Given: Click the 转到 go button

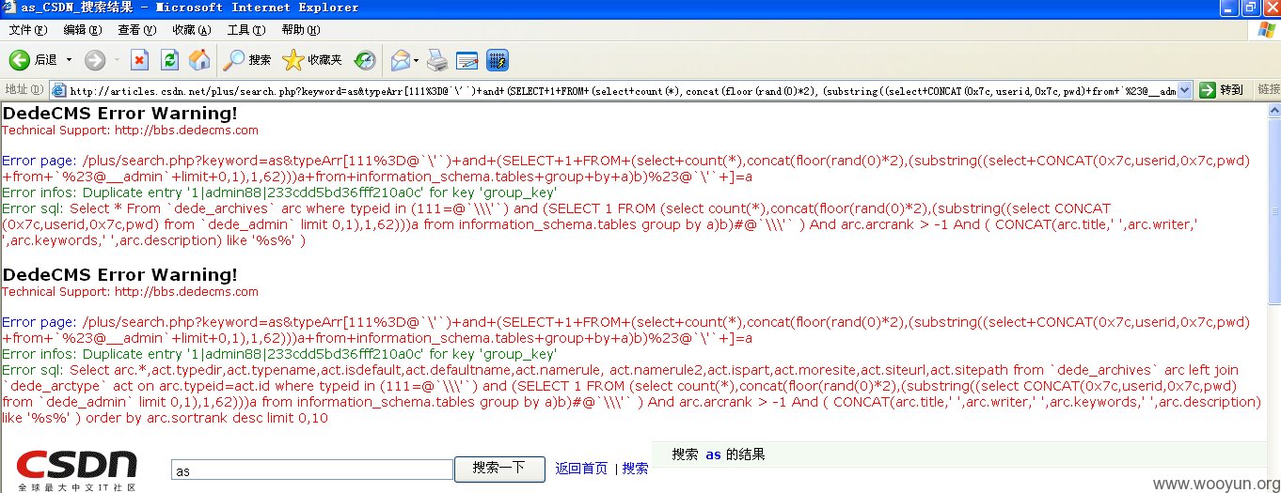Looking at the screenshot, I should click(1222, 90).
